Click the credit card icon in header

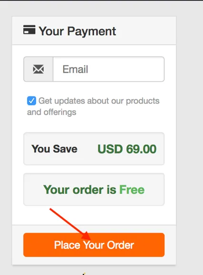29,29
